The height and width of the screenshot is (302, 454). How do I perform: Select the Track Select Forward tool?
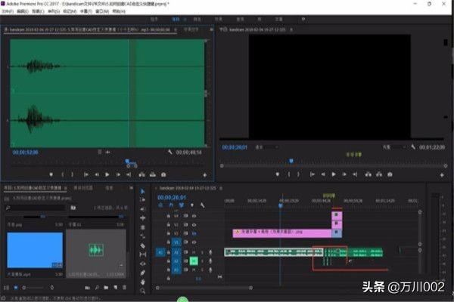click(x=142, y=200)
